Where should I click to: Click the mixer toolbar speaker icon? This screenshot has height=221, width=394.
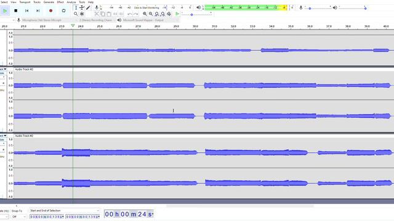tap(335, 8)
